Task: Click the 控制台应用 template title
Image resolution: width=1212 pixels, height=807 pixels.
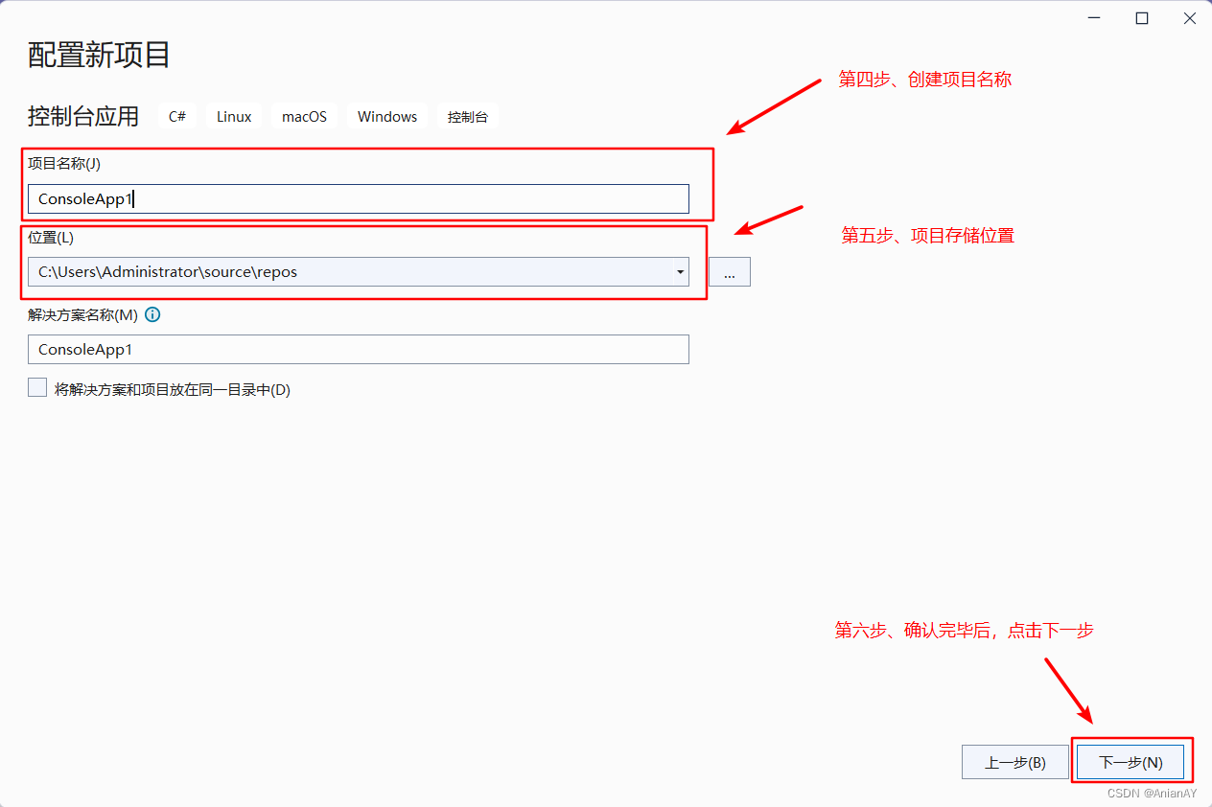Action: (x=83, y=117)
